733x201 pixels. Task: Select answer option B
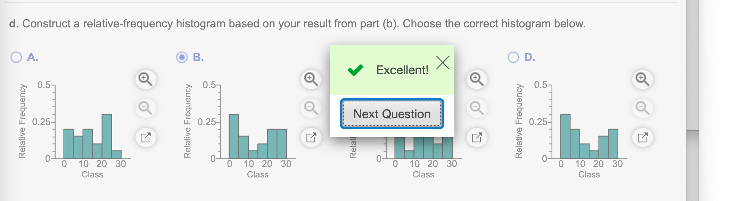pyautogui.click(x=182, y=57)
